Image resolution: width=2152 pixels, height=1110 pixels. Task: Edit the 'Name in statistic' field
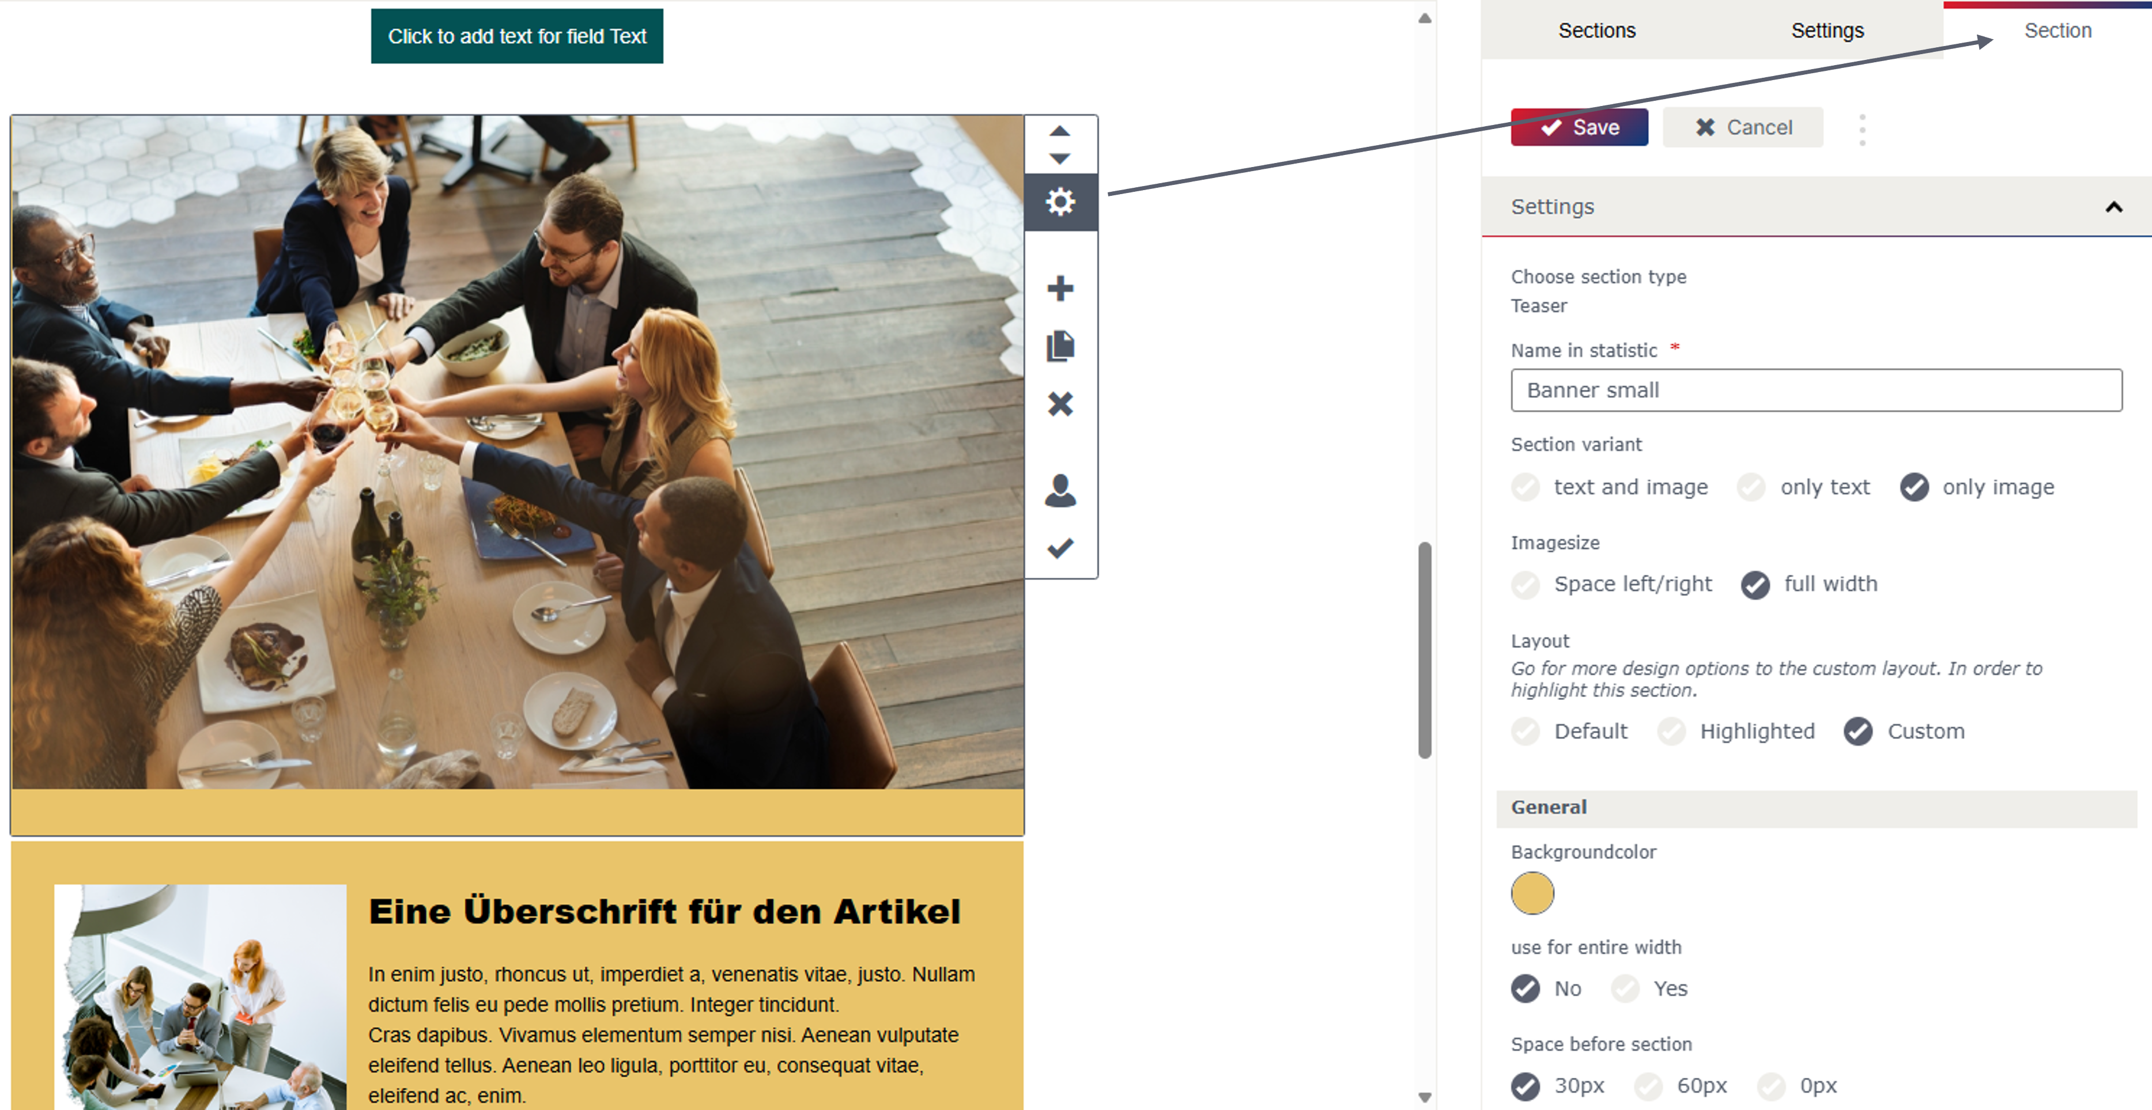tap(1816, 390)
